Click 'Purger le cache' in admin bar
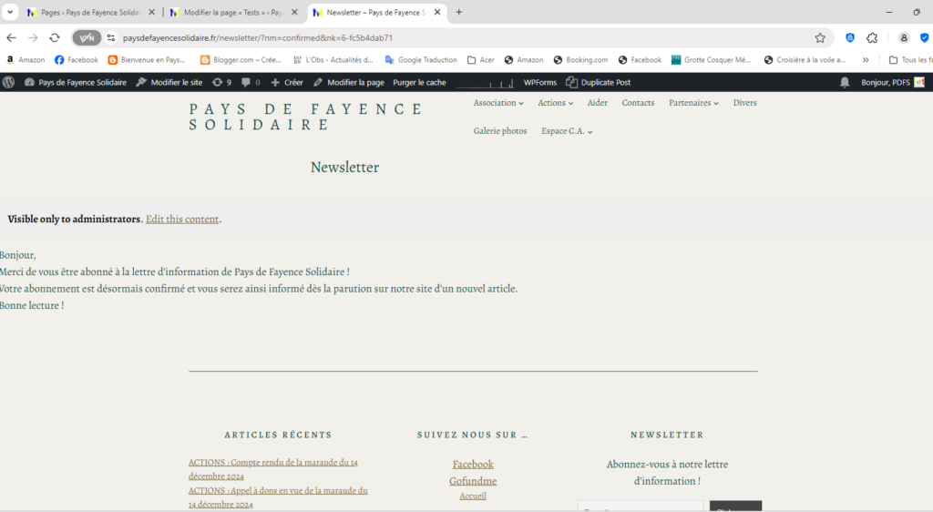The image size is (933, 512). click(x=419, y=82)
